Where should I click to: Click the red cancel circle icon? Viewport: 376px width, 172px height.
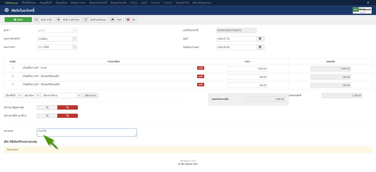[128, 20]
